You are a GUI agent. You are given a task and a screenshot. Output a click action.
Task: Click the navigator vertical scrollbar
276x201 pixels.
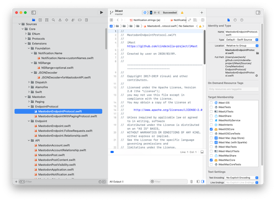[x=106, y=39]
